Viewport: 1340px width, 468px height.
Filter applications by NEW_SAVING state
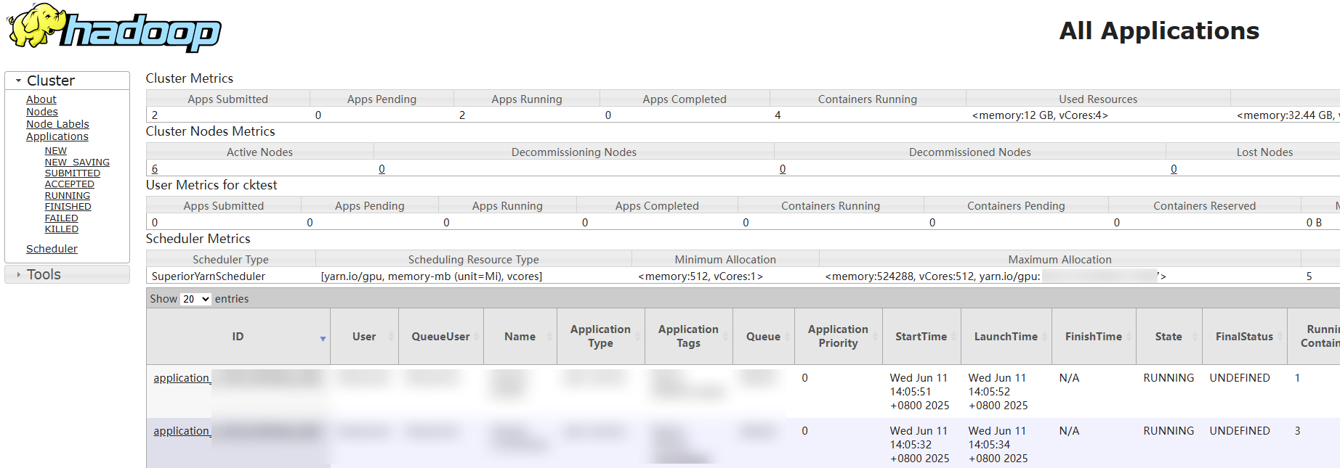click(77, 163)
